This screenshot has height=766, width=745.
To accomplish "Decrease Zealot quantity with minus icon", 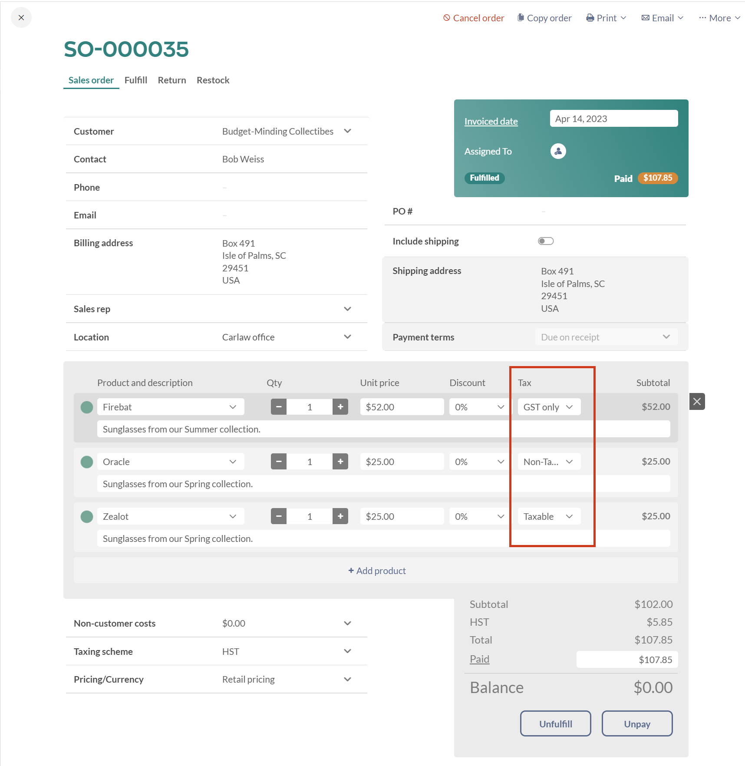I will 278,516.
